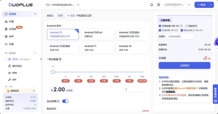Switch to the 套餐 tab

click(x=60, y=15)
